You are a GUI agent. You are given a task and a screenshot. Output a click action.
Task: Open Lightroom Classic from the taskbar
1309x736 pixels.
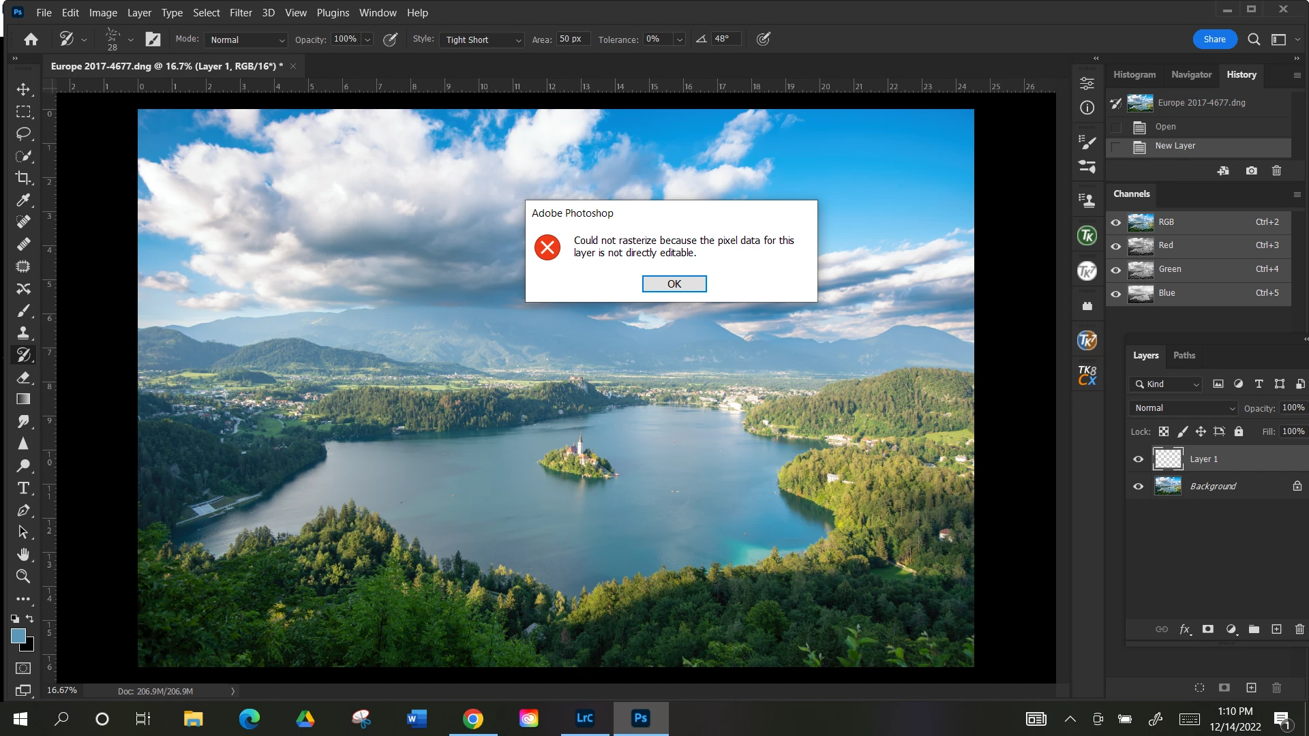point(584,718)
